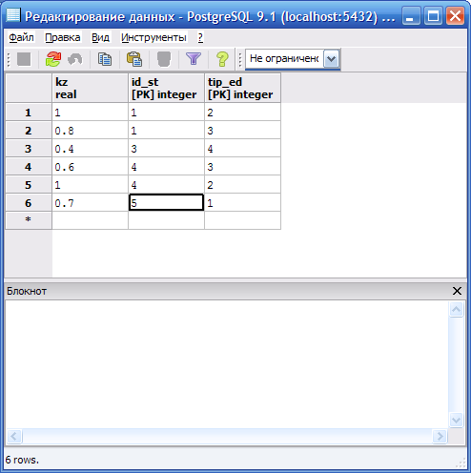Click the Delete rows trash icon
Viewport: 471px width, 473px height.
[164, 59]
